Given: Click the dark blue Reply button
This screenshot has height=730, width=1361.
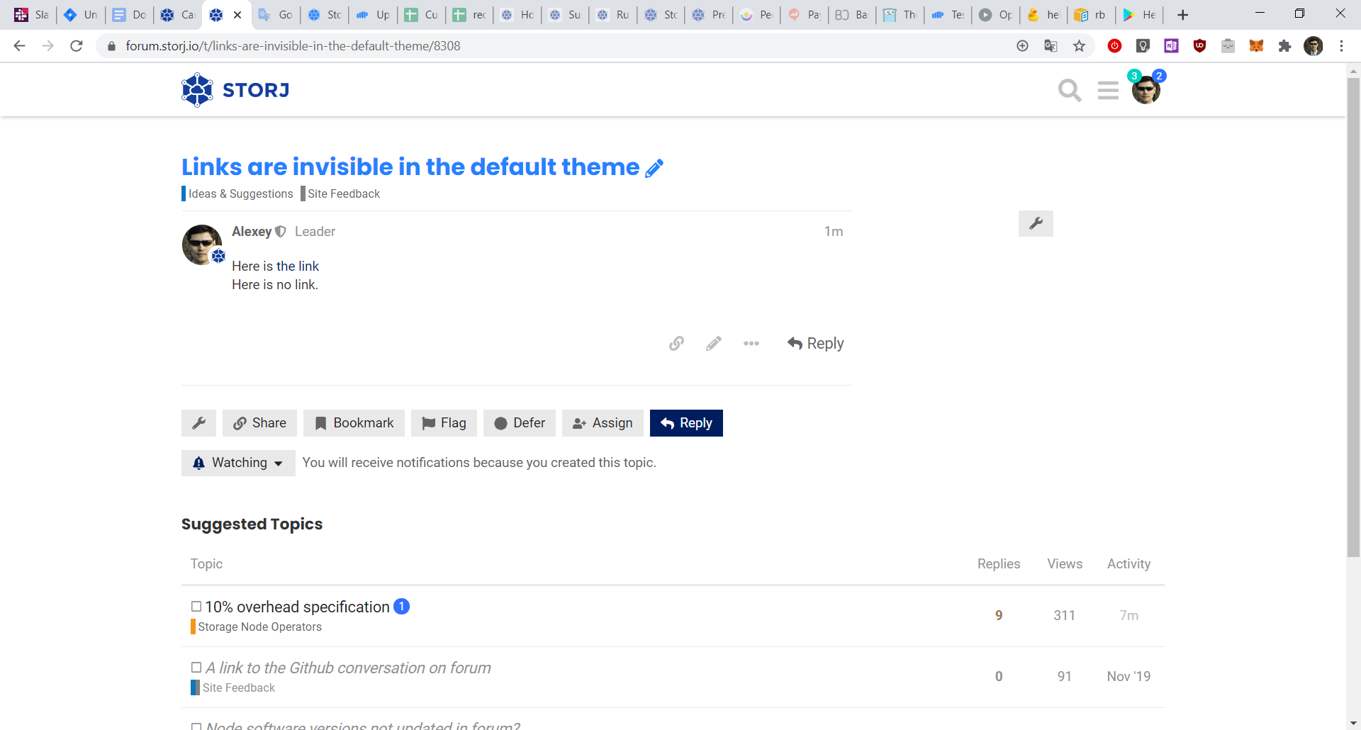Looking at the screenshot, I should [x=686, y=423].
